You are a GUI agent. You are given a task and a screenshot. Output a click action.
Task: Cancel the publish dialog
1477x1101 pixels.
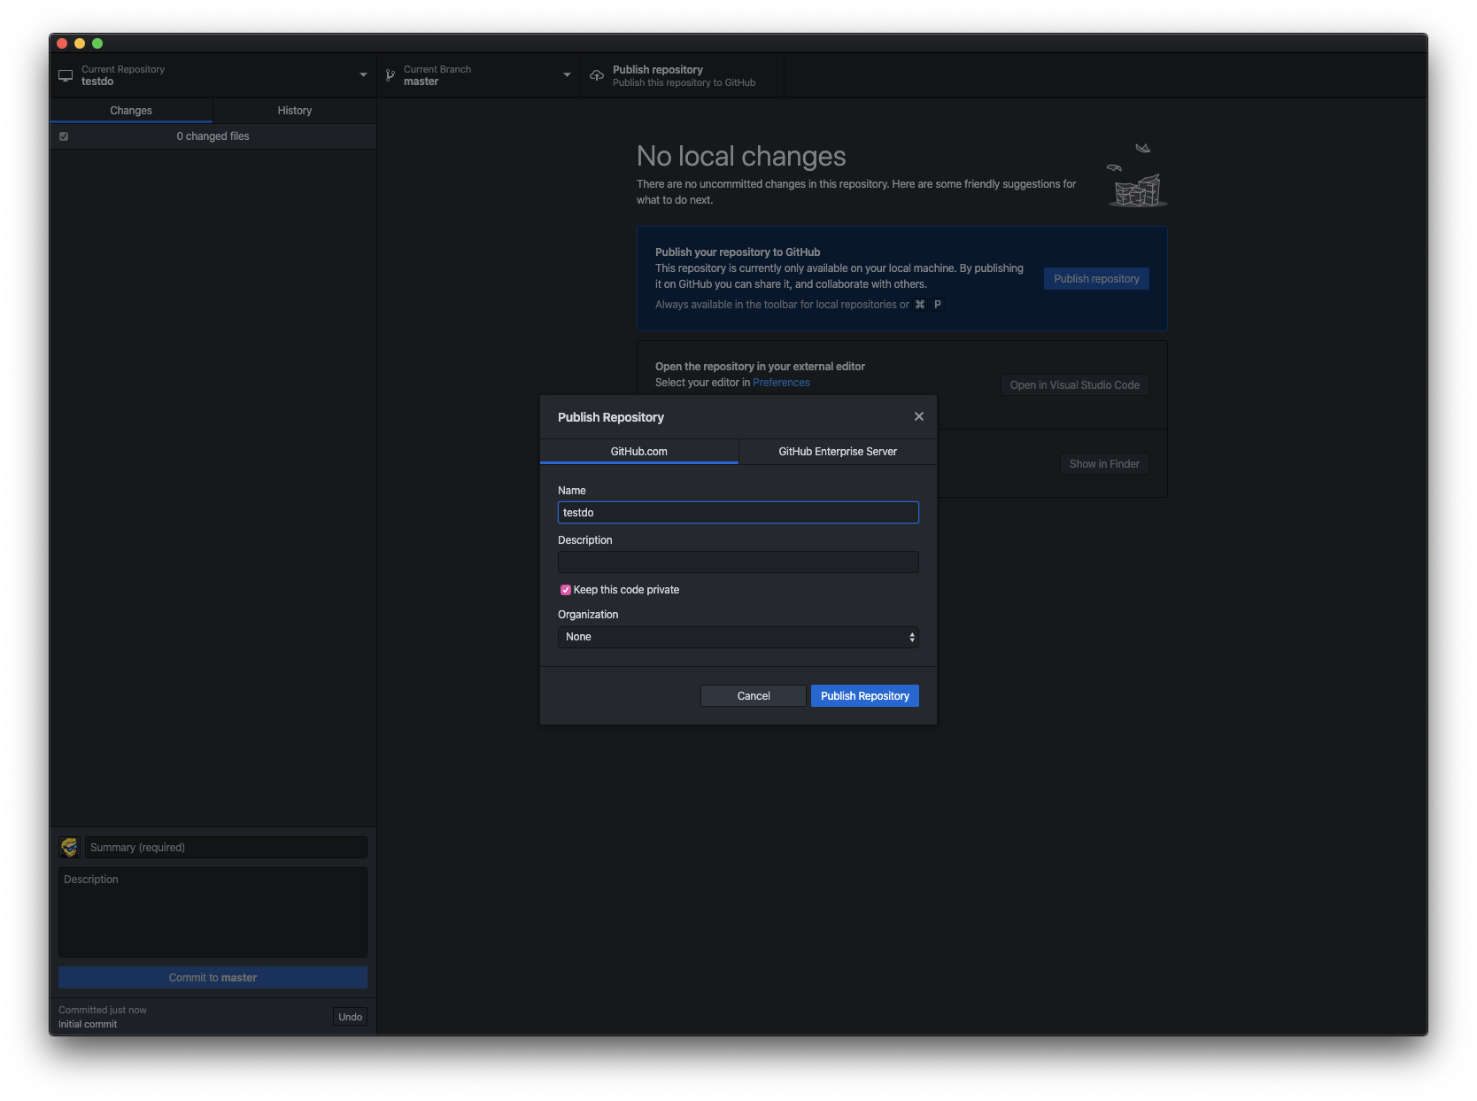[x=753, y=696]
